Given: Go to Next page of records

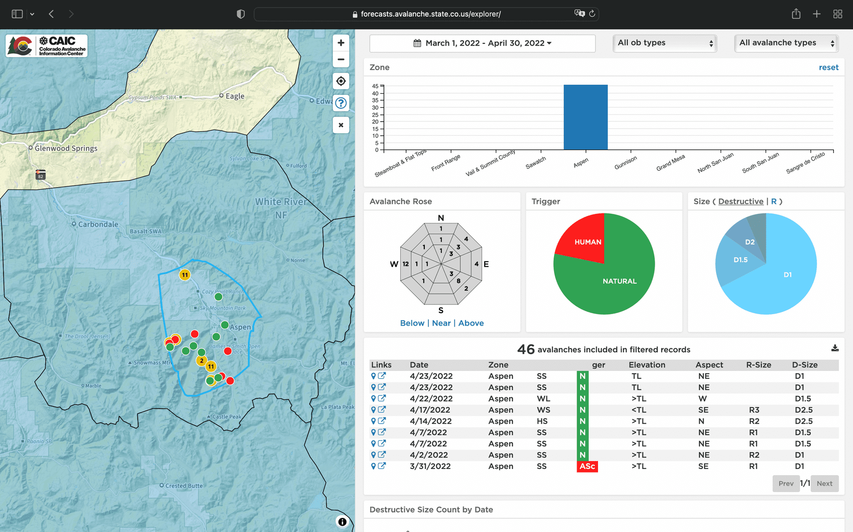Looking at the screenshot, I should (x=824, y=484).
